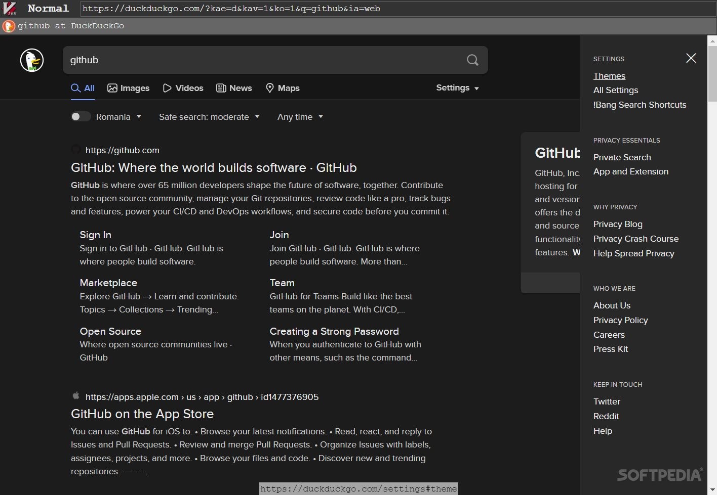Close the settings side panel
This screenshot has height=495, width=717.
coord(691,58)
